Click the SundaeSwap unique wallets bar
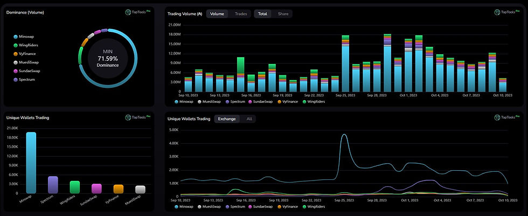Screen dimensions: 528x216 click(x=96, y=189)
